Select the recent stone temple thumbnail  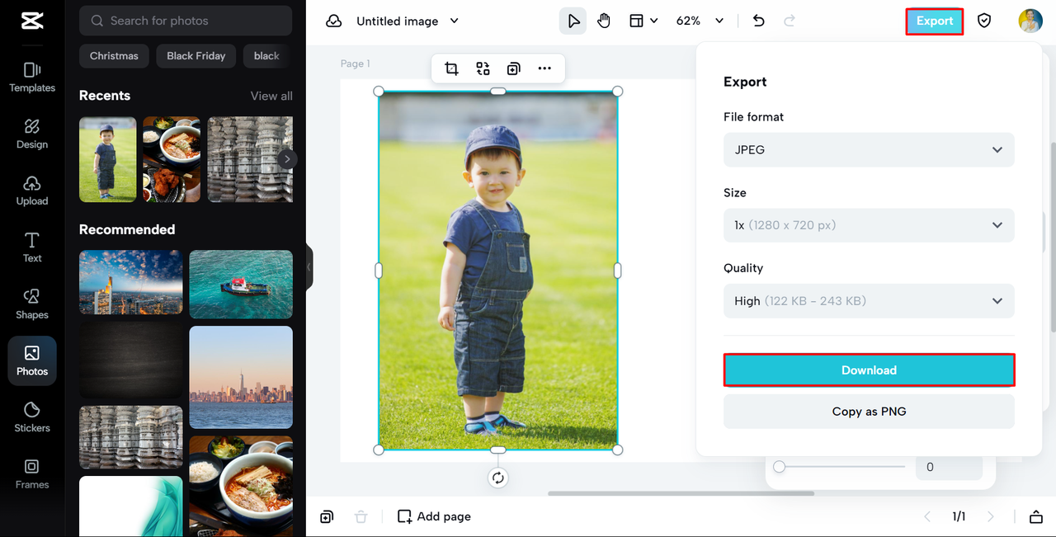click(x=250, y=159)
